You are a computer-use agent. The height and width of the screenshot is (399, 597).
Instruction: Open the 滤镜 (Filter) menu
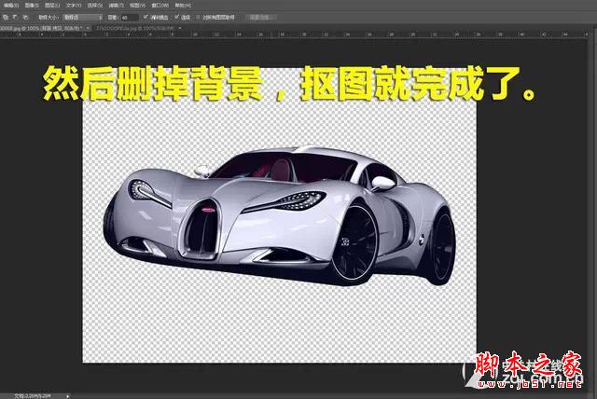(116, 6)
